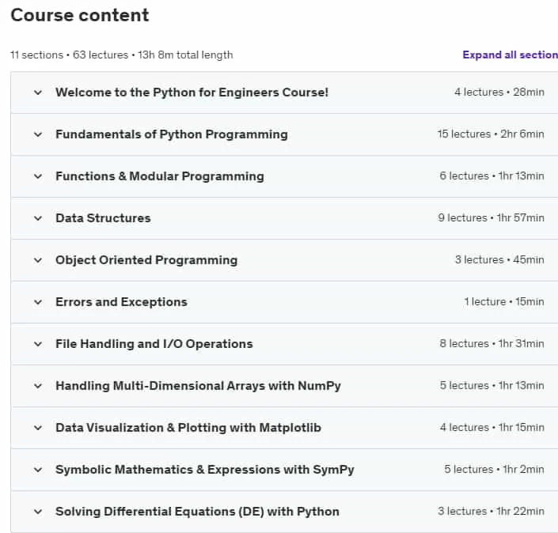Select the Data Structures section title
The image size is (558, 533).
[x=103, y=218]
